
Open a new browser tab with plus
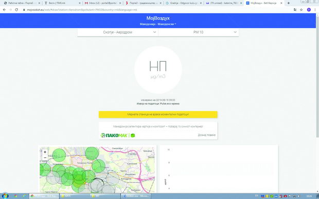pos(289,3)
